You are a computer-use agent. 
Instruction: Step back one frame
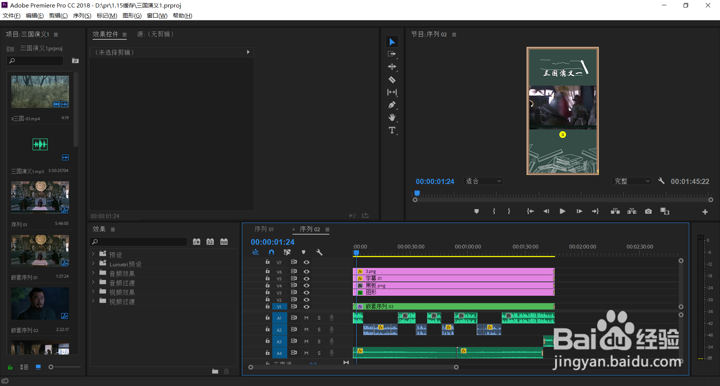tap(546, 211)
